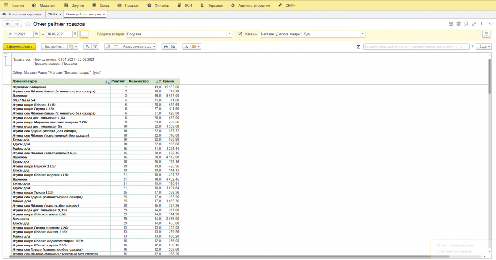Select the Кальсоны row
The width and height of the screenshot is (496, 260).
coord(96,219)
